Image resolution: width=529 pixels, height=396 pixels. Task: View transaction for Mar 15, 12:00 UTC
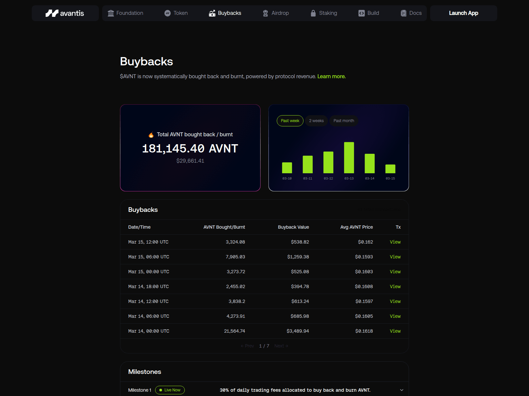[395, 242]
